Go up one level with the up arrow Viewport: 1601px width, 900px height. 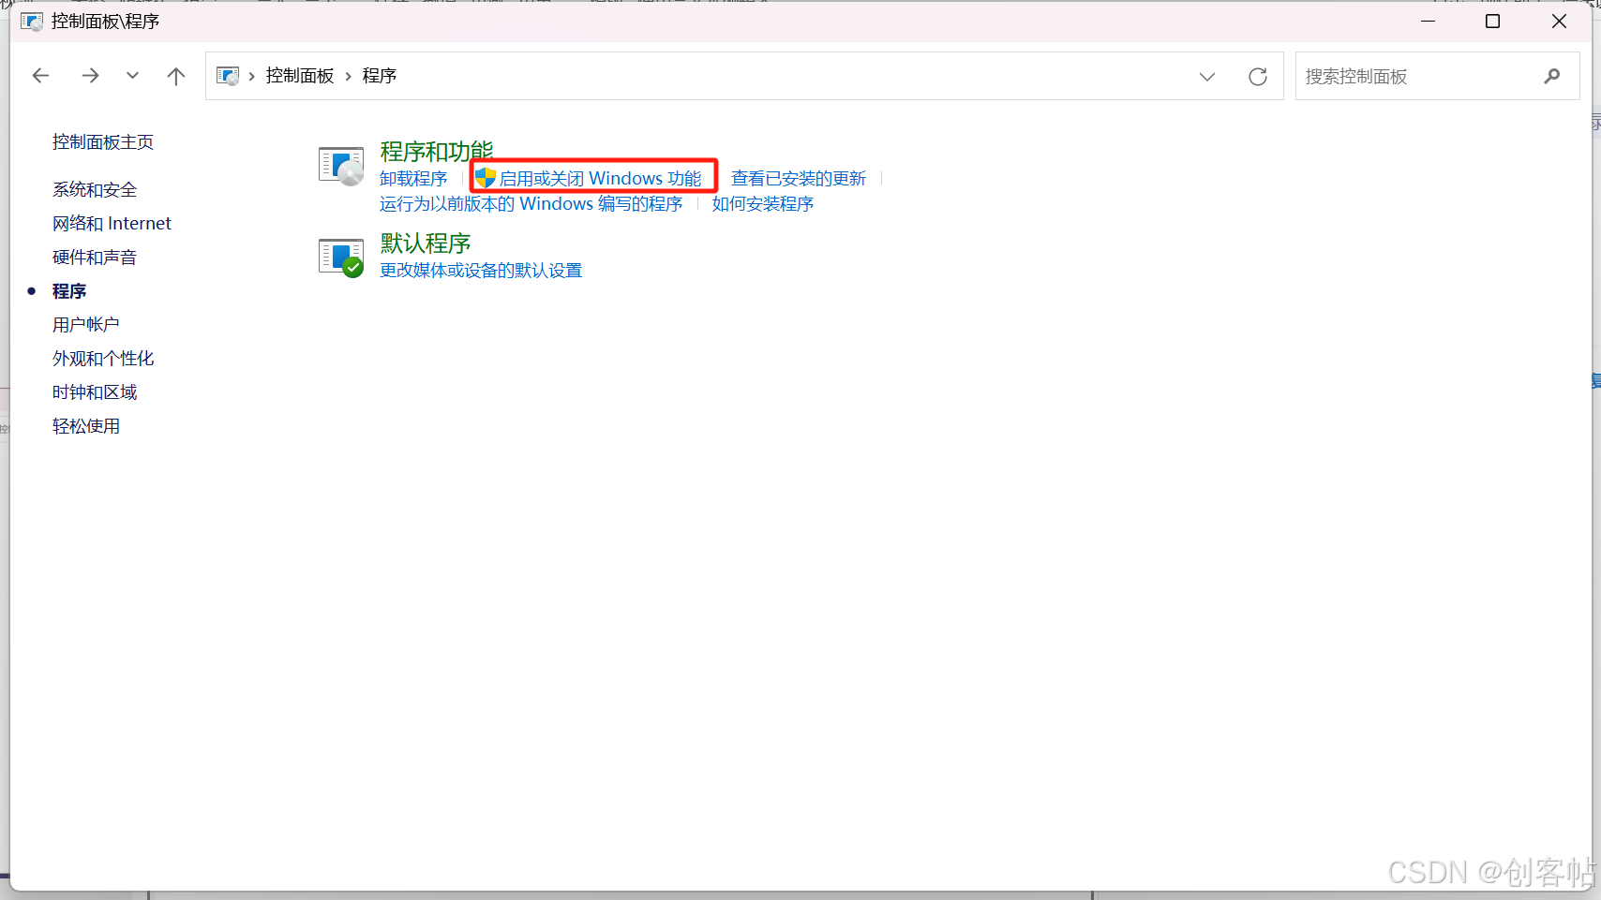[175, 76]
